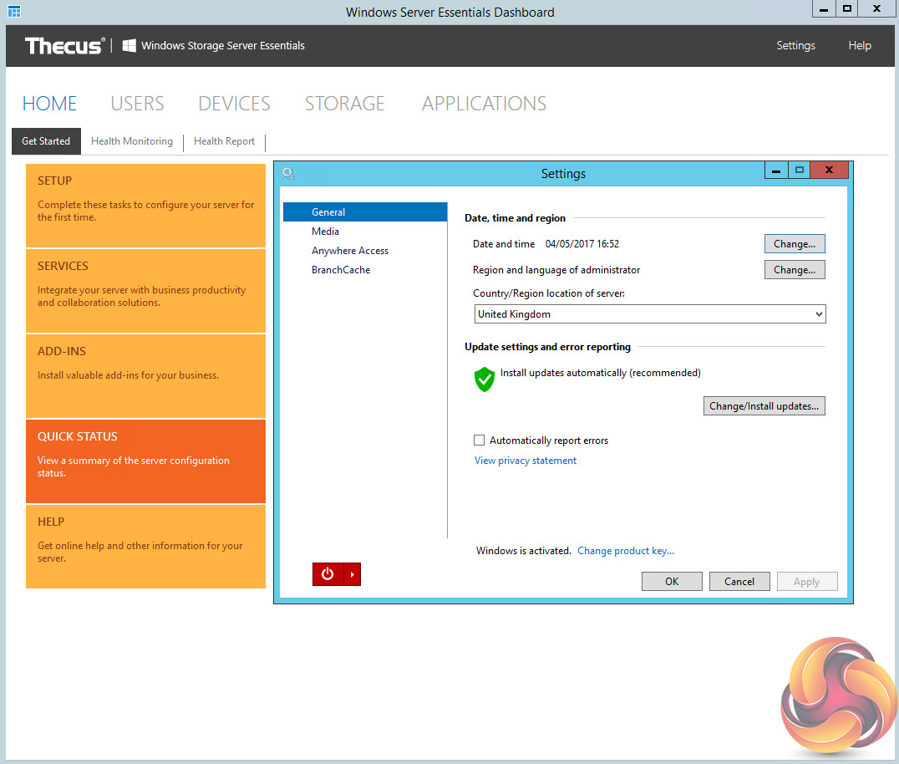Click Install updates automatically (recommended) text
The image size is (899, 764).
point(600,373)
